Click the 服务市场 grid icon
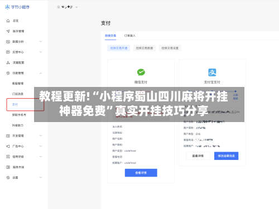The height and width of the screenshot is (209, 279). pos(8,167)
